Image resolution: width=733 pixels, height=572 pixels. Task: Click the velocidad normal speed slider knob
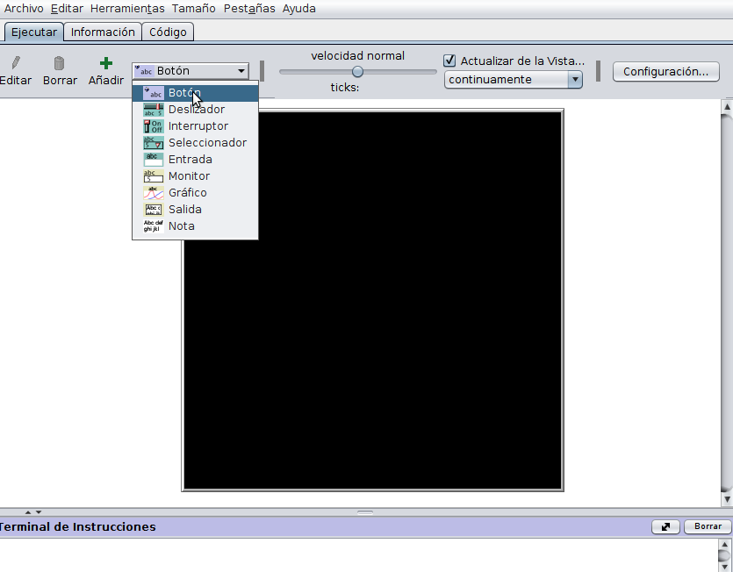(x=357, y=72)
